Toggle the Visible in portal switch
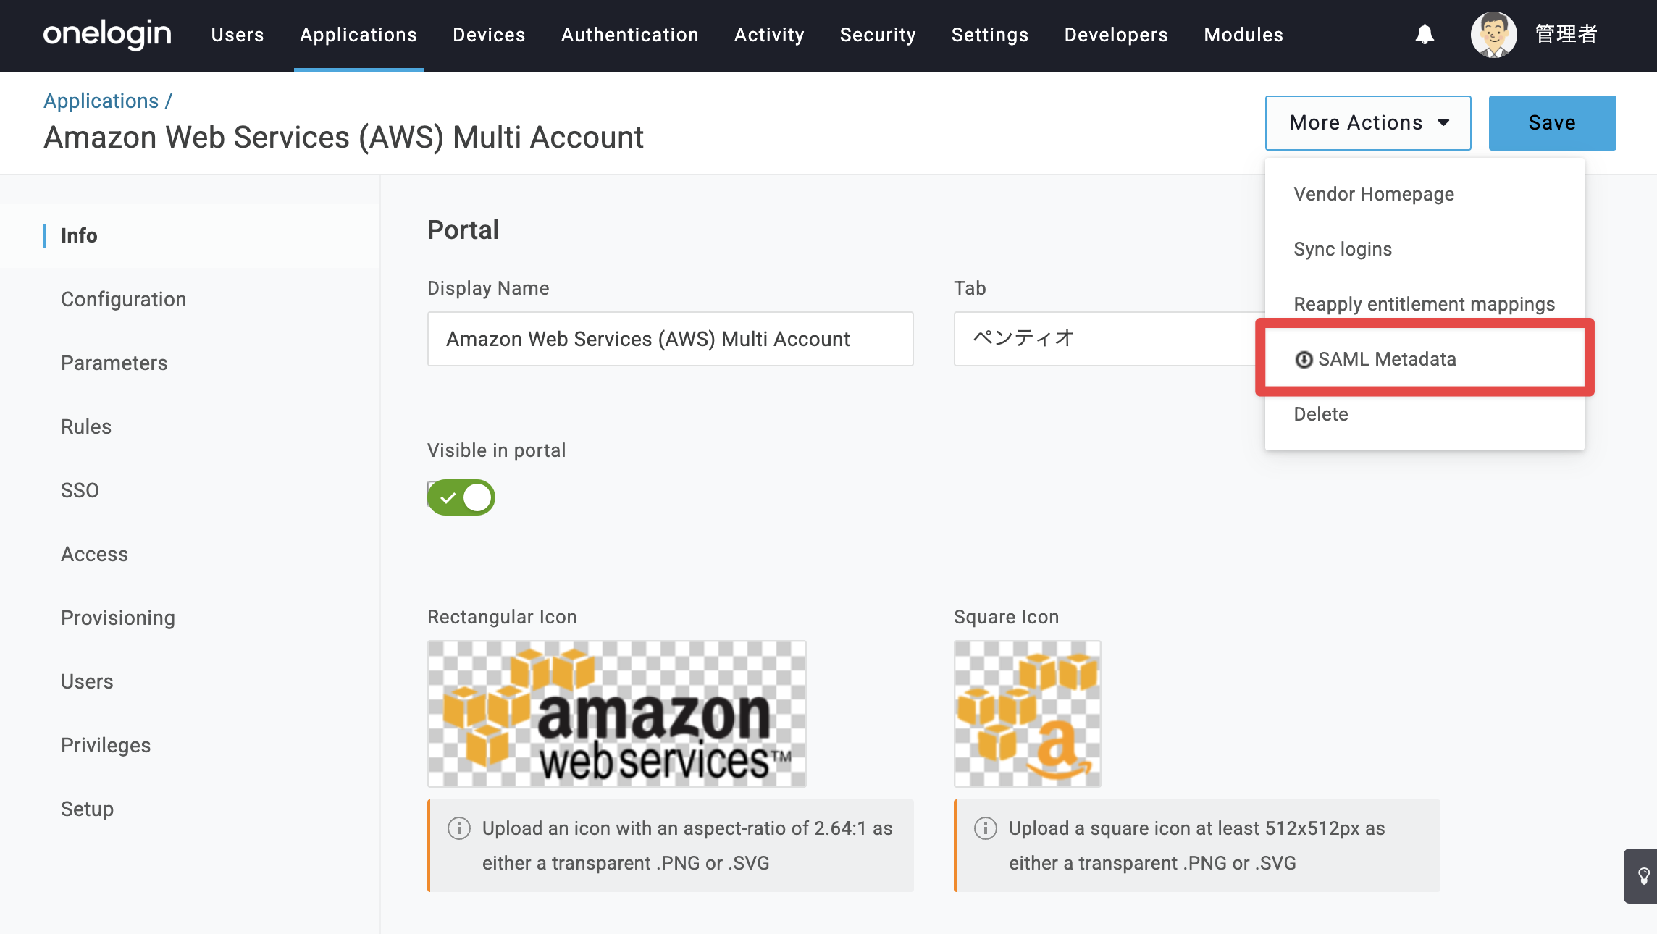The width and height of the screenshot is (1657, 934). pos(461,497)
